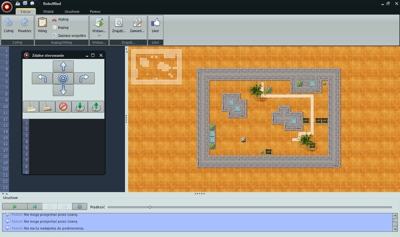Move robot backward with down arrow
Screen dimensions: 400x237
[x=63, y=90]
